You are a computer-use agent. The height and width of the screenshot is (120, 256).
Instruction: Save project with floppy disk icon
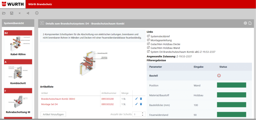pyautogui.click(x=12, y=13)
